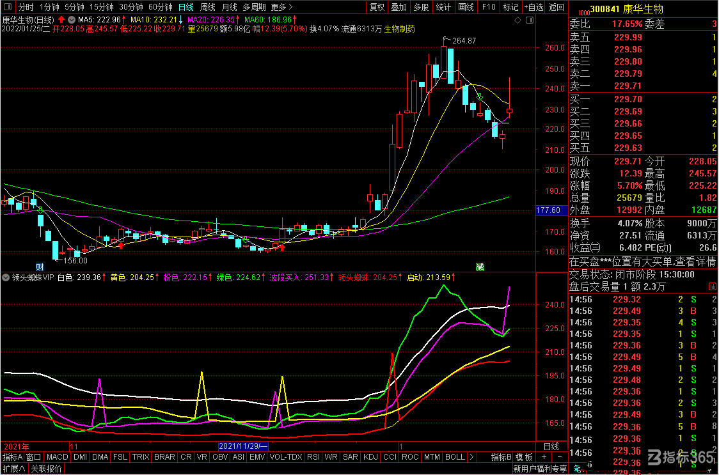
Task: Select the RSI indicator tab
Action: (313, 457)
